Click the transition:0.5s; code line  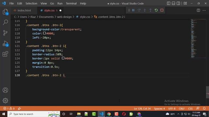(x=46, y=67)
